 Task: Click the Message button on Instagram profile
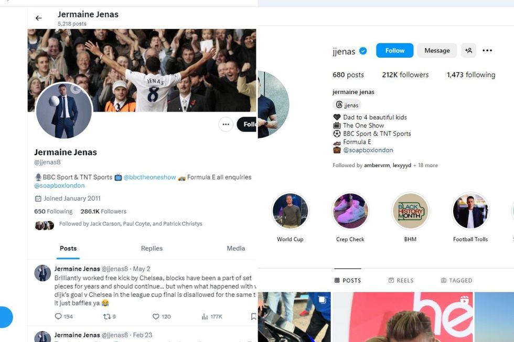point(437,50)
